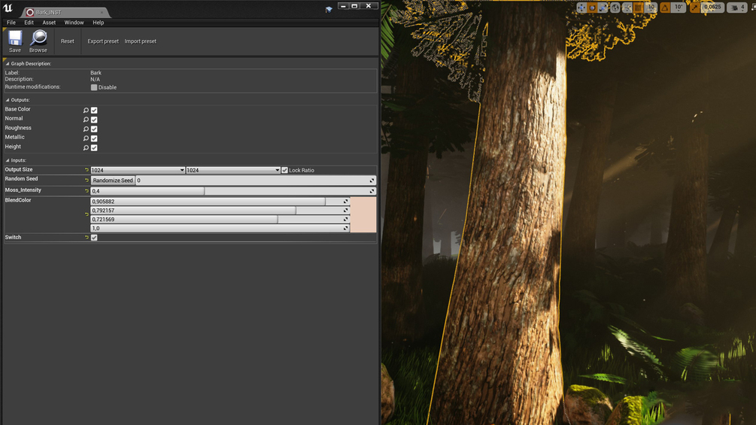Click the Save icon in the toolbar
This screenshot has height=425, width=756.
(x=15, y=38)
